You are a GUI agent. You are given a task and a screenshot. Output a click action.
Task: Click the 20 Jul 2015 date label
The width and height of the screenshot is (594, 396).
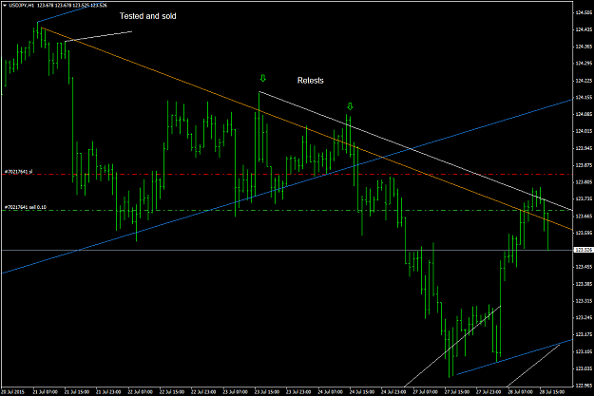click(13, 392)
